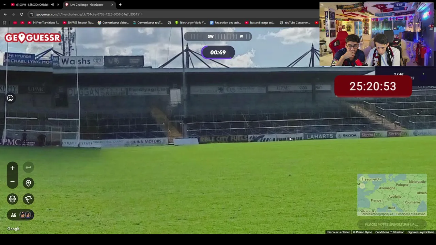Viewport: 436px width, 245px height.
Task: Open bottom bar 'Conditions d'utilisation' link
Action: coord(390,232)
